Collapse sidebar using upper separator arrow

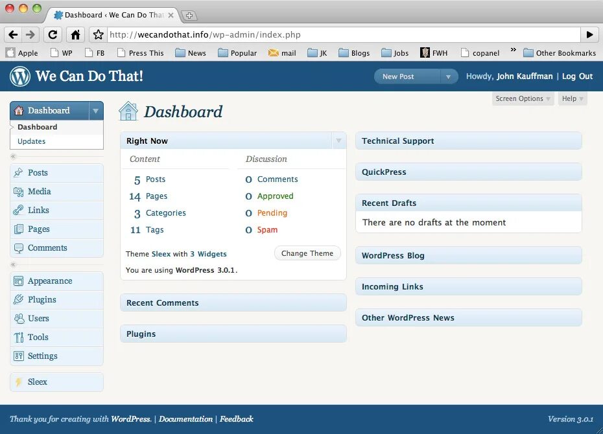(x=13, y=156)
